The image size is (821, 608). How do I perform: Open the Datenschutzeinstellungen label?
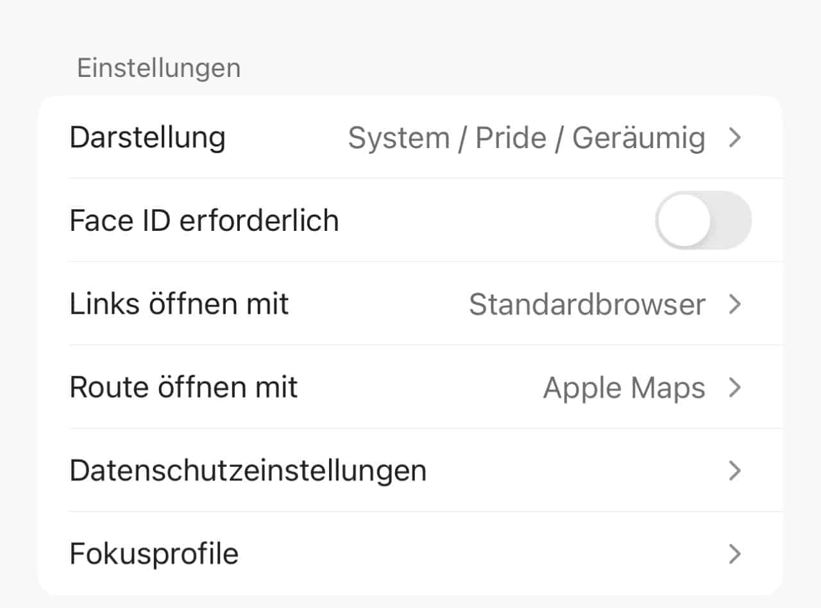pyautogui.click(x=248, y=471)
